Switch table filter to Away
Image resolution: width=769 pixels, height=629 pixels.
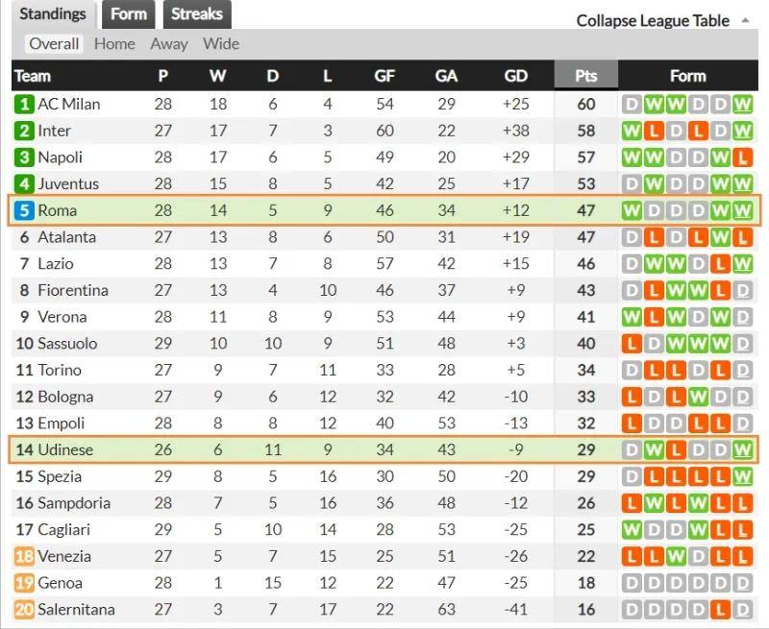click(169, 43)
